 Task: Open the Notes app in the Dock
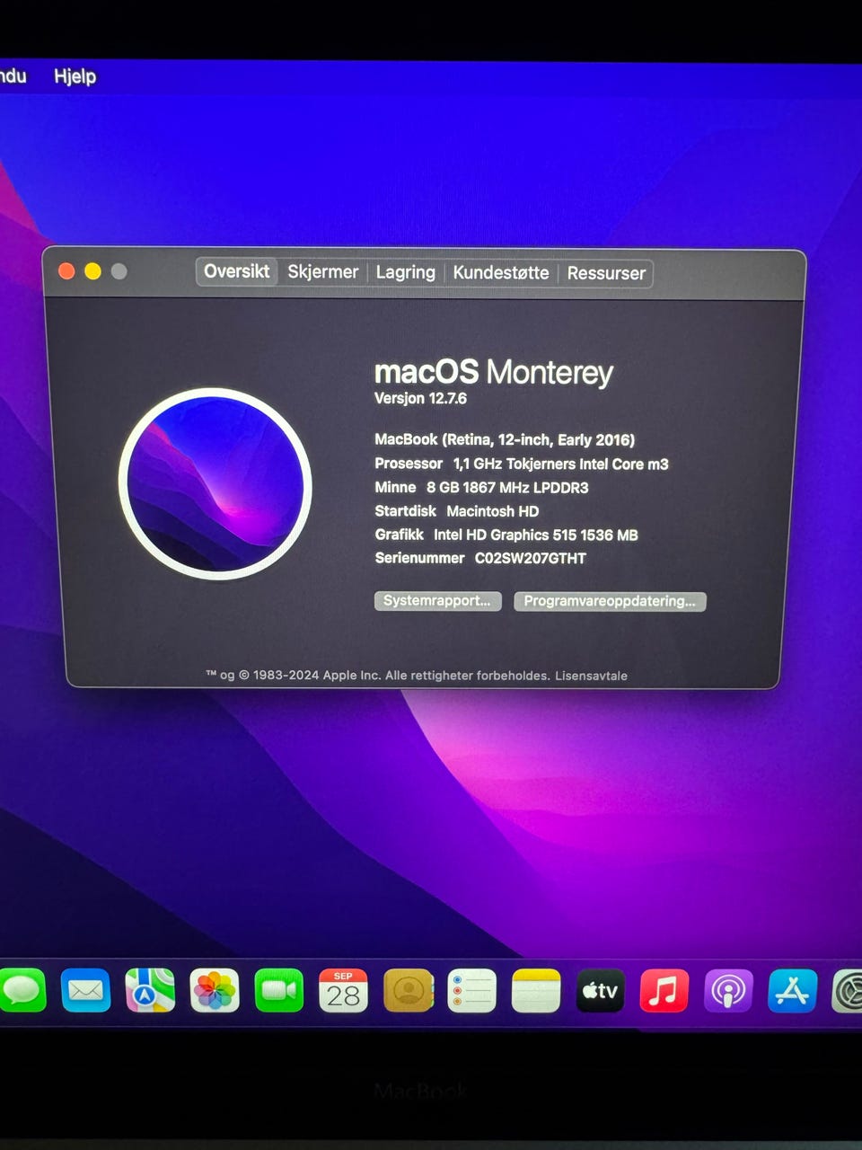[x=536, y=990]
